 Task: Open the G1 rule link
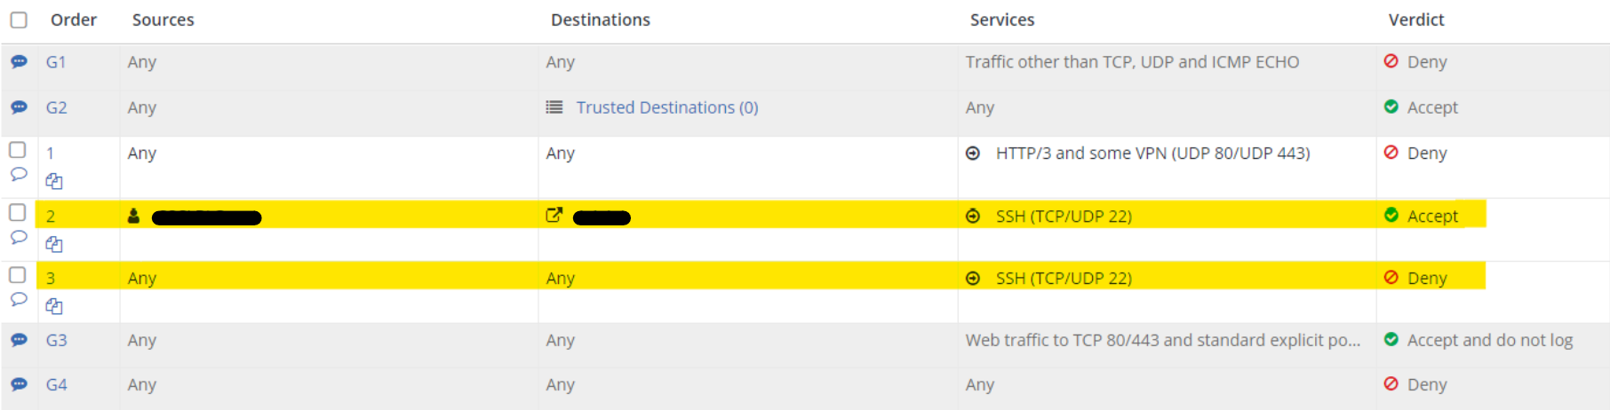(56, 62)
